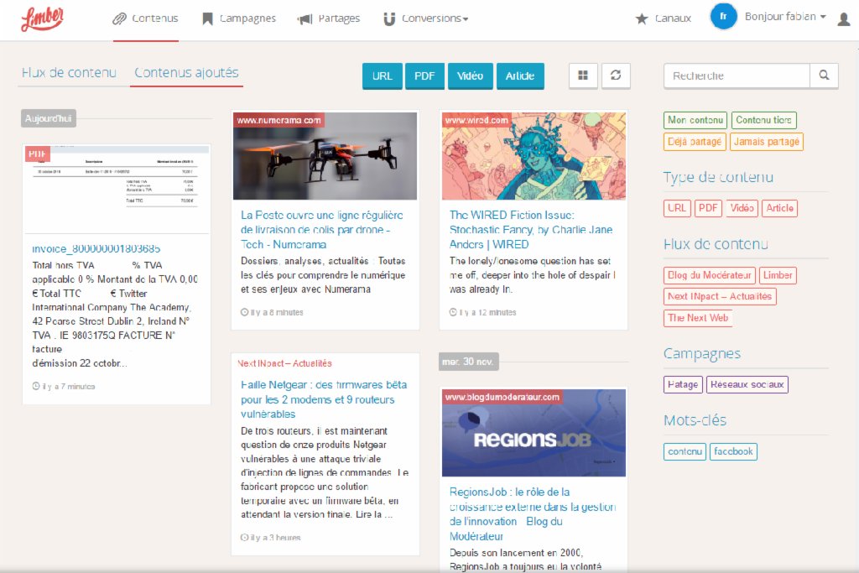859x573 pixels.
Task: Open the drone image thumbnail
Action: pos(325,156)
